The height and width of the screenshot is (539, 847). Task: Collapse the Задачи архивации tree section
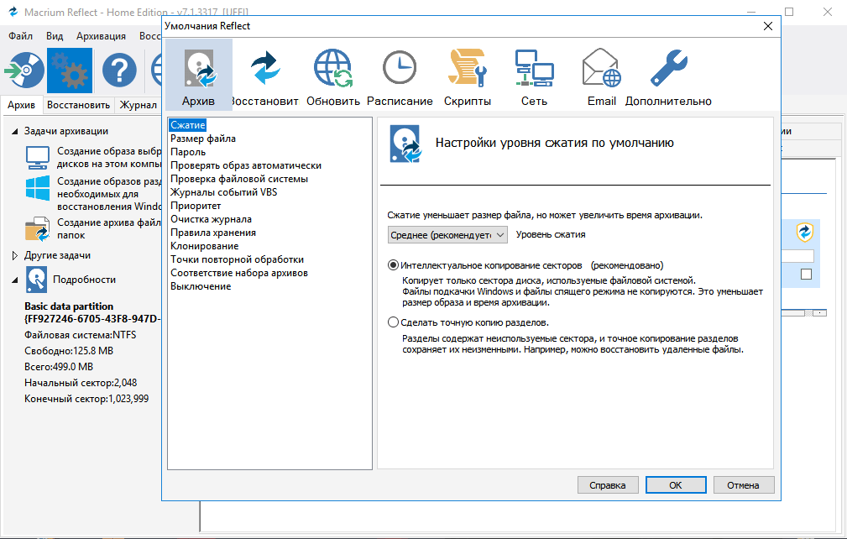[x=15, y=131]
